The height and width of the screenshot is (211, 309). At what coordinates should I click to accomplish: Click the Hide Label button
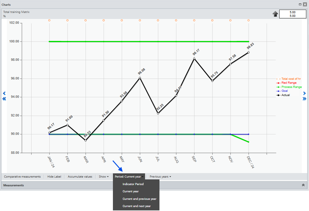[x=54, y=177]
